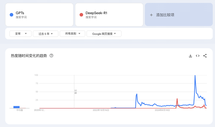Click the share icon on the chart
215x127 pixels.
(x=205, y=56)
